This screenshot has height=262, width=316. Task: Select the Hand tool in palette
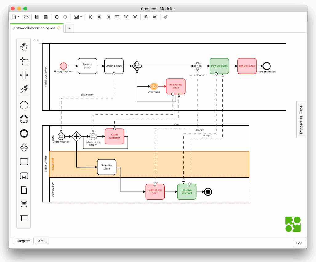coord(24,47)
